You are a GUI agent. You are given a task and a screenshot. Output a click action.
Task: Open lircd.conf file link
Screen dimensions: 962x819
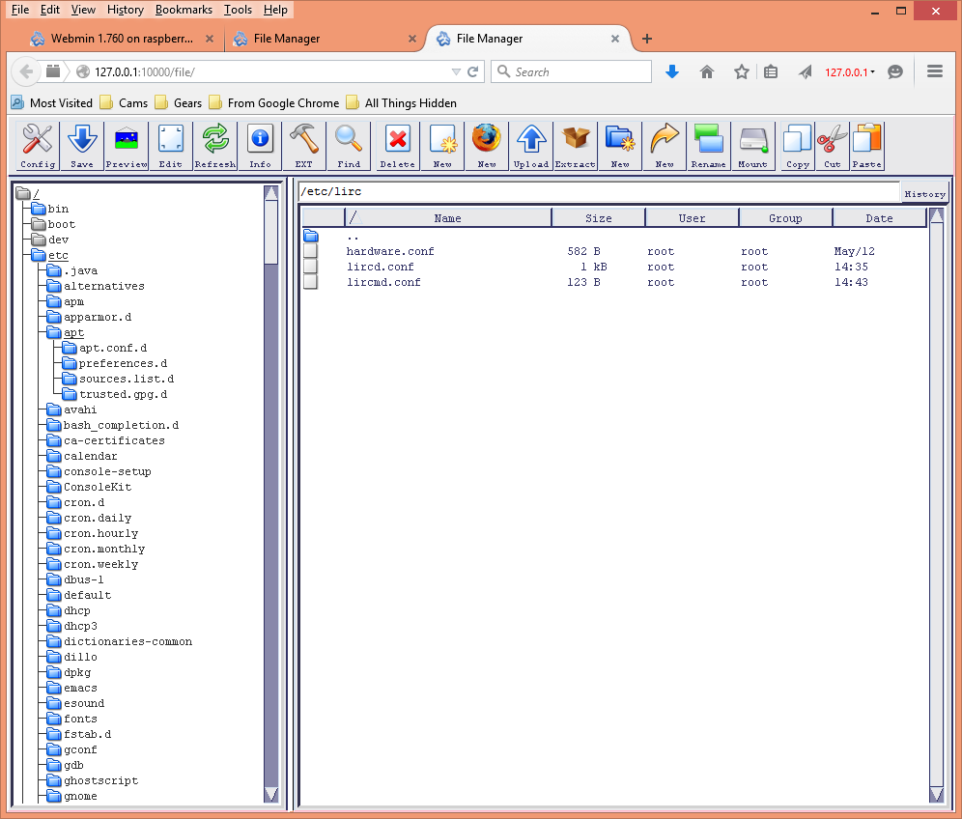point(380,267)
